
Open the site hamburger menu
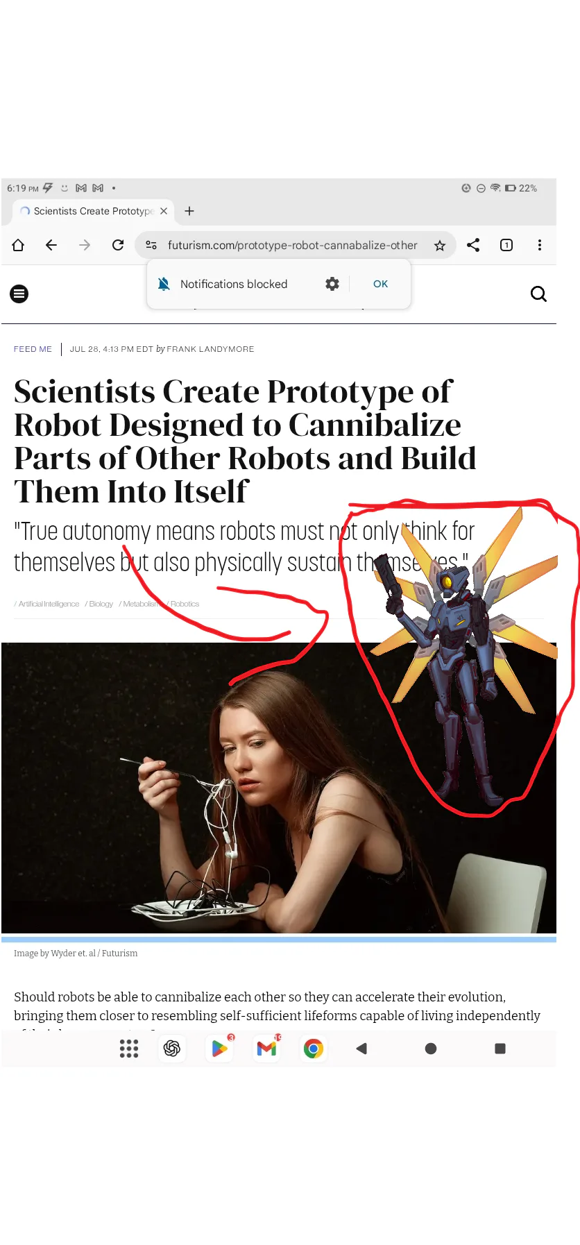point(19,294)
